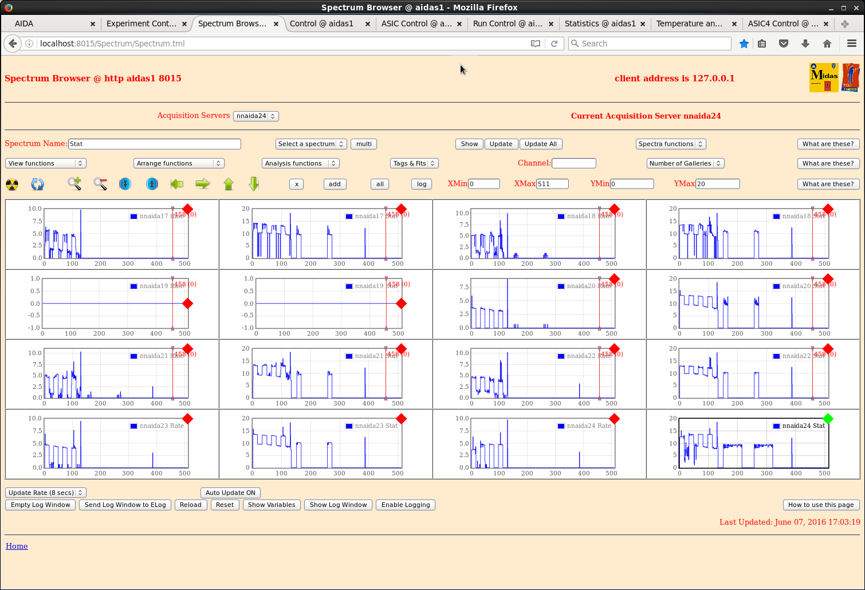865x590 pixels.
Task: Click the blue double down-arrow icon
Action: coord(125,184)
